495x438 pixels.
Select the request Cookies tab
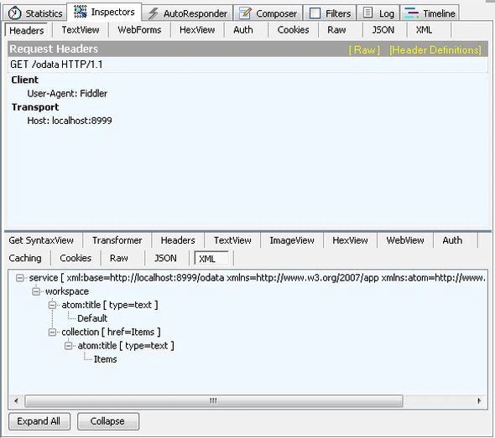point(293,30)
